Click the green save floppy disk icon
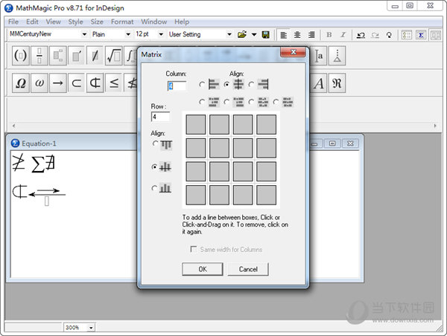The width and height of the screenshot is (447, 336). pyautogui.click(x=266, y=35)
